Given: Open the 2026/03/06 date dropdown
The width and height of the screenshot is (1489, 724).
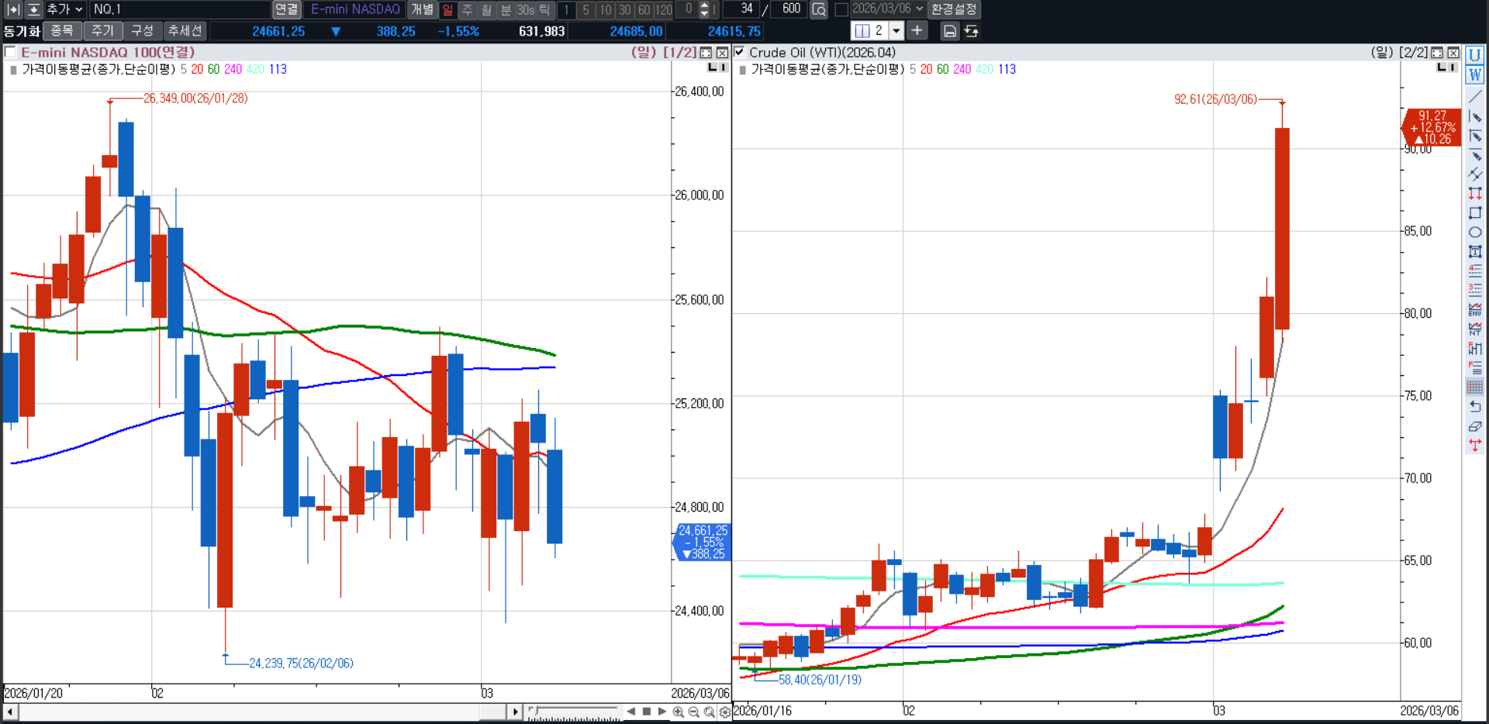Looking at the screenshot, I should tap(919, 9).
